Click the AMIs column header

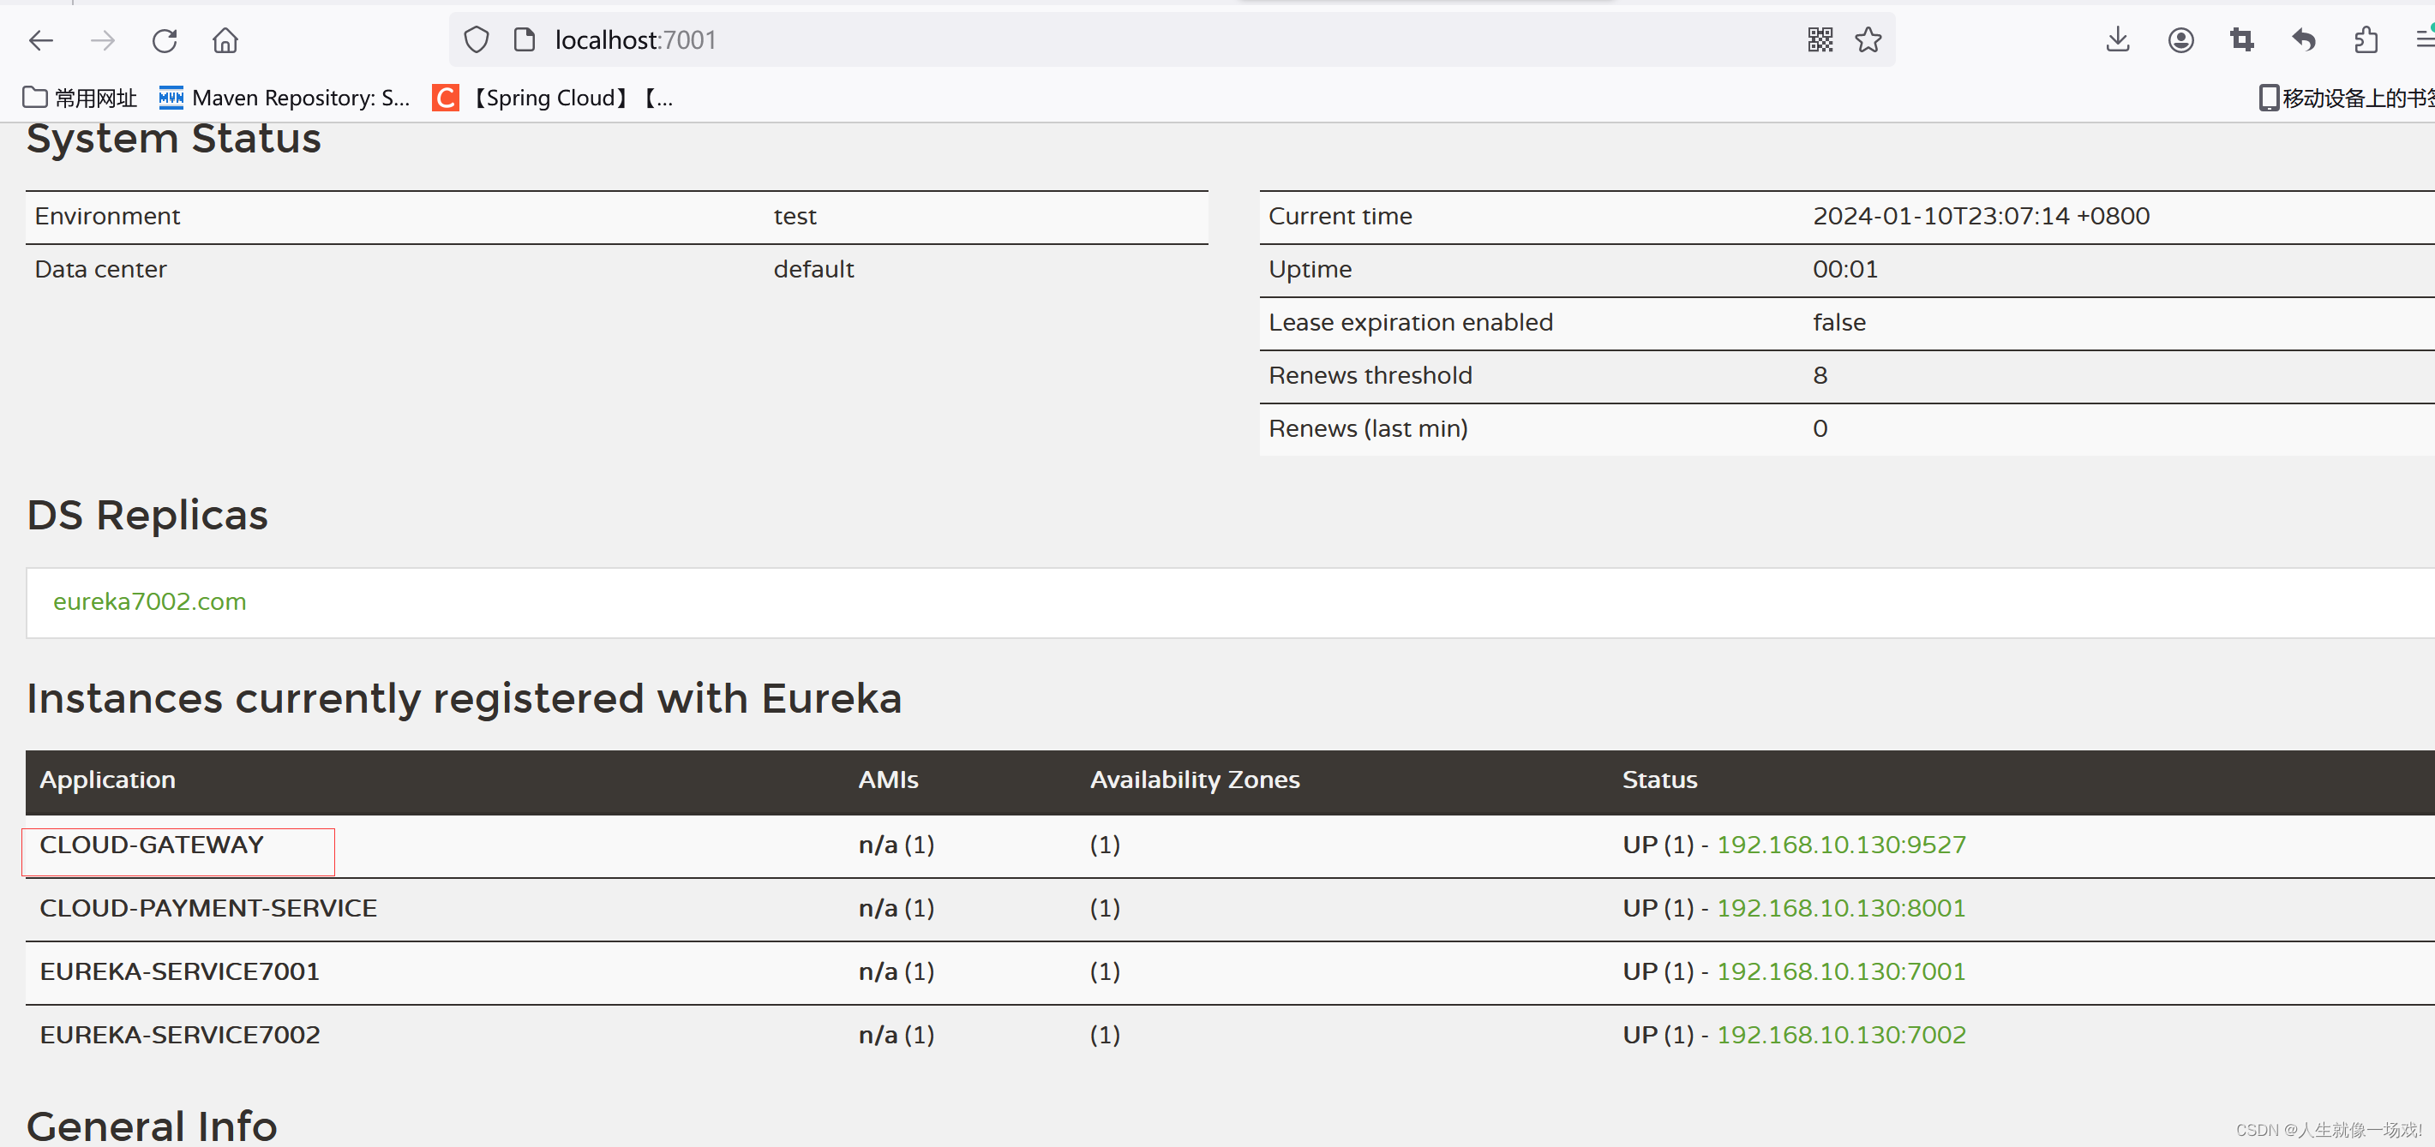pos(889,780)
